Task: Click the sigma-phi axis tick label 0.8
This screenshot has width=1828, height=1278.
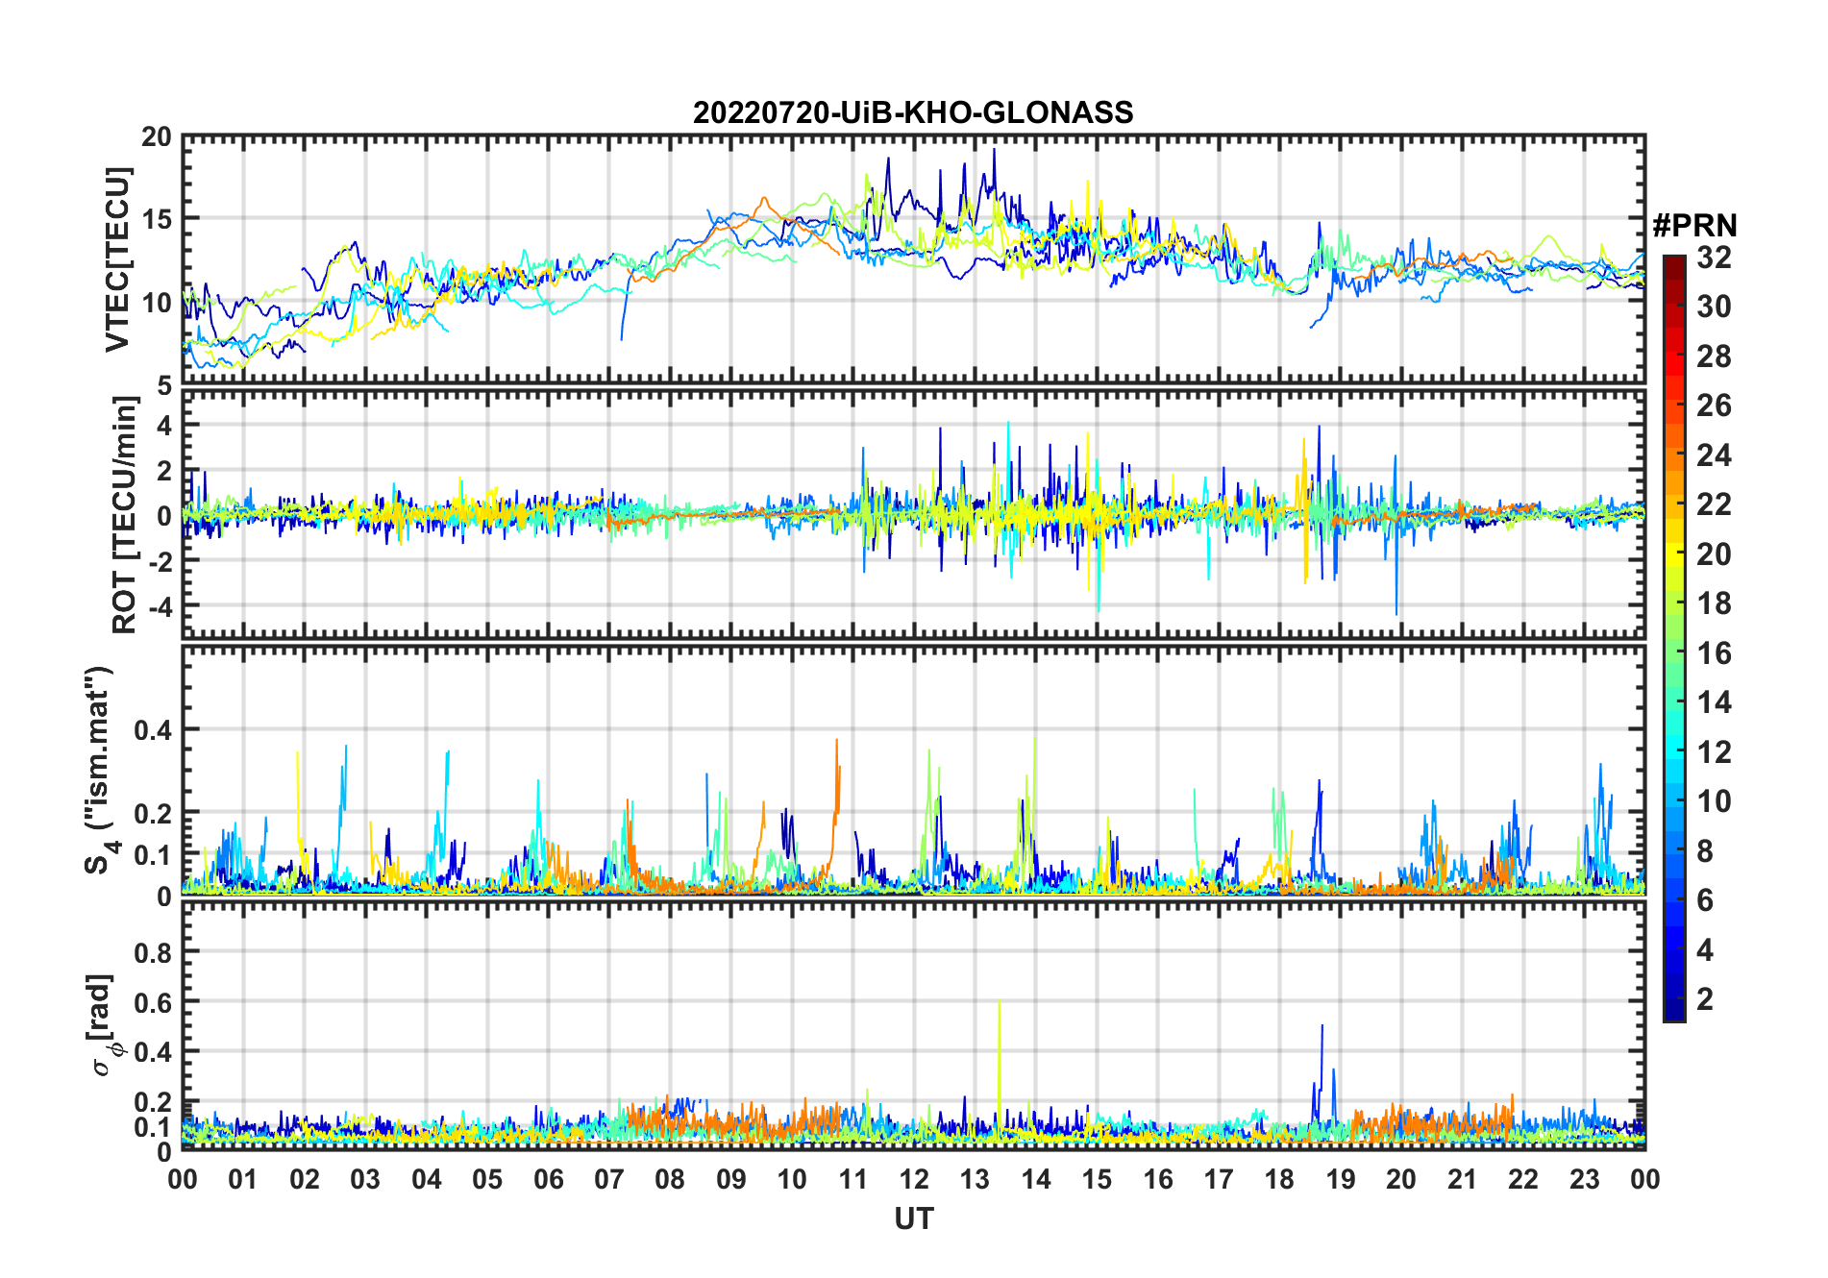Action: pyautogui.click(x=153, y=952)
